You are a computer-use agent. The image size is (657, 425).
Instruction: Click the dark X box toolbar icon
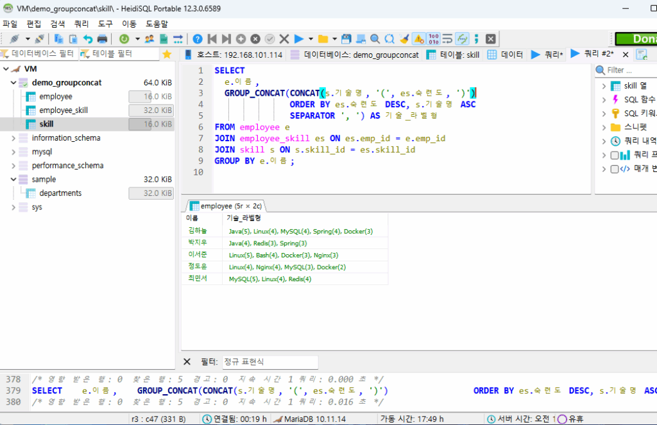click(x=491, y=39)
